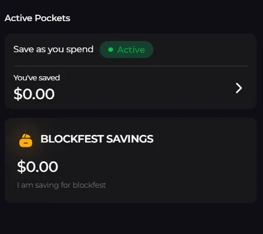This screenshot has width=263, height=234.
Task: Click the Active Pockets heading
Action: [37, 18]
